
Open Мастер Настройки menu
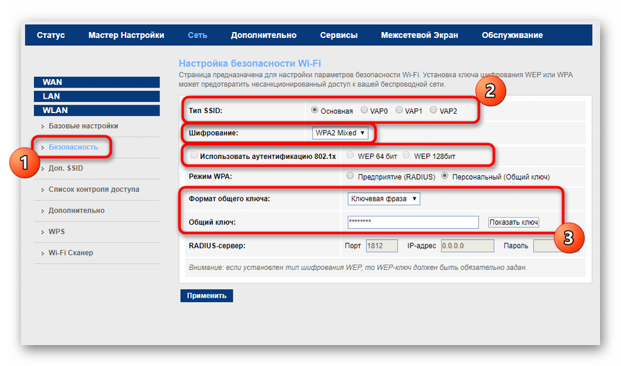tap(126, 35)
